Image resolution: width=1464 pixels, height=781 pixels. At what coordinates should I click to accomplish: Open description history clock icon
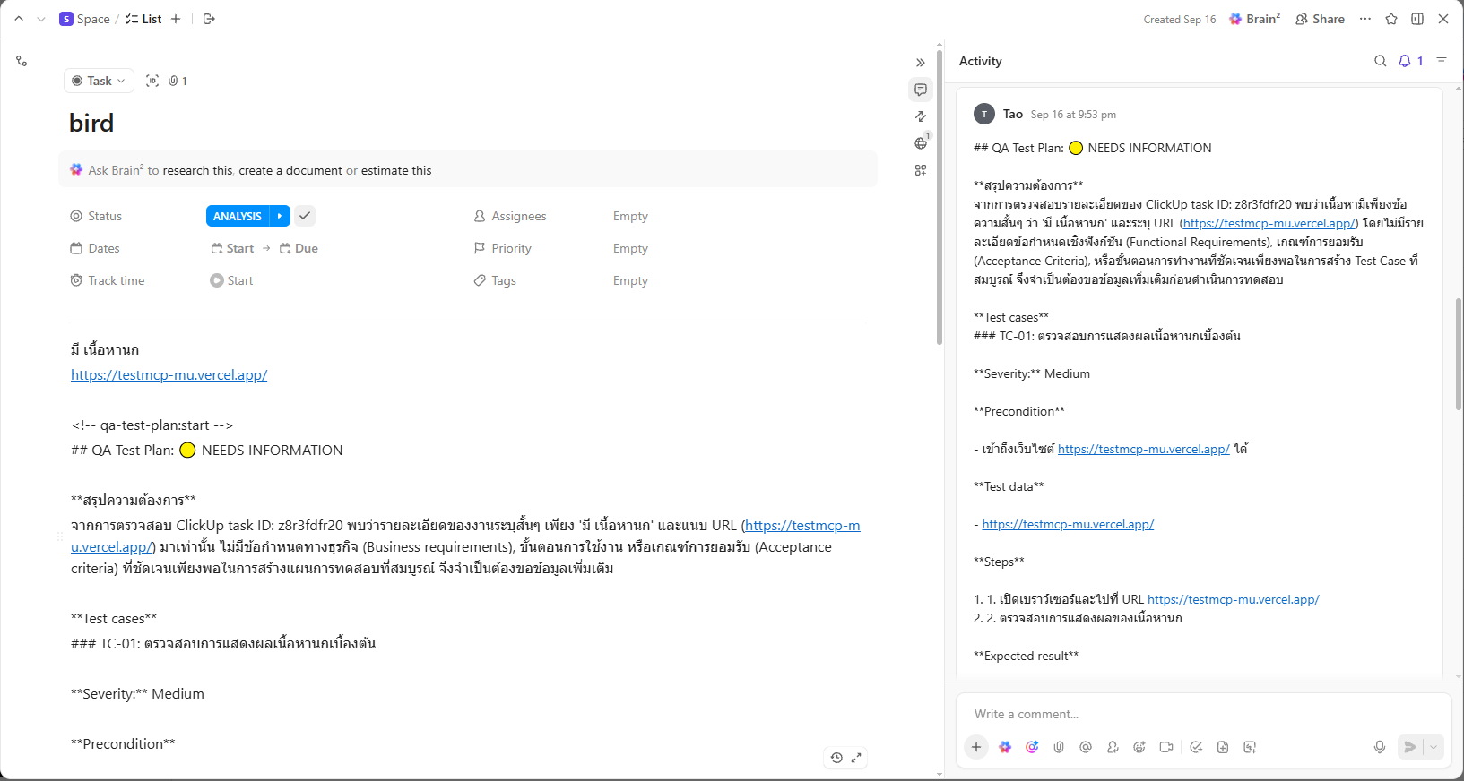836,758
